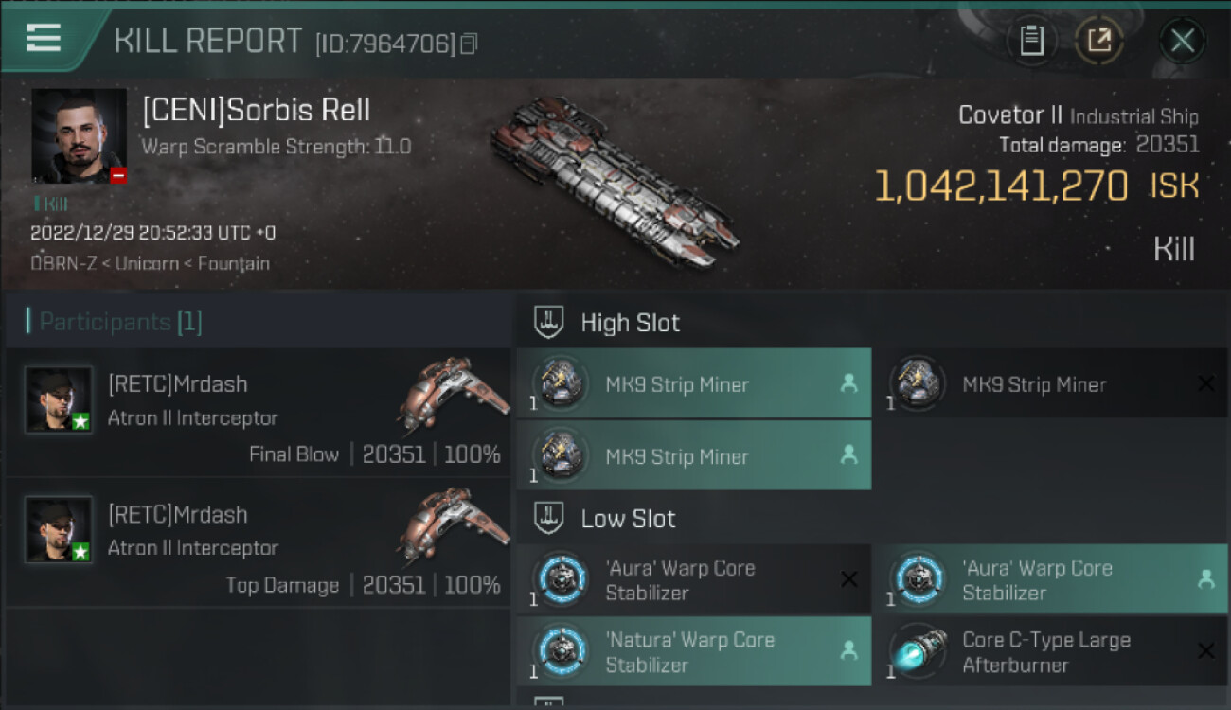
Task: Click the DBRN-Z system location link
Action: [x=62, y=263]
